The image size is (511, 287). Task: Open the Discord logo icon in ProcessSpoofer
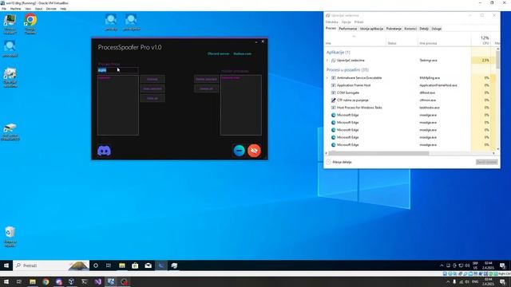pos(104,151)
